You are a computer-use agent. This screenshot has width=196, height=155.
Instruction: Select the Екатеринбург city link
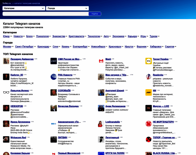[80, 47]
